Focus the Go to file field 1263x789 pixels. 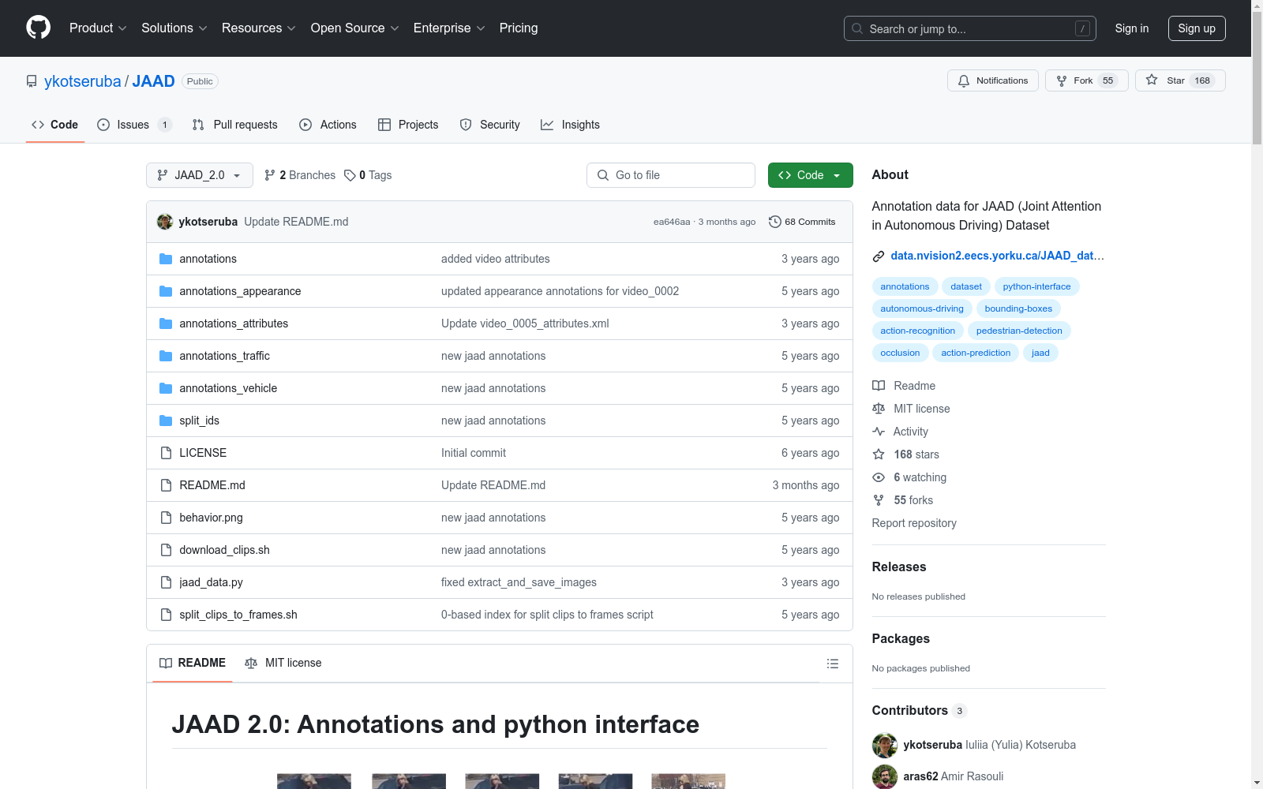pyautogui.click(x=671, y=175)
